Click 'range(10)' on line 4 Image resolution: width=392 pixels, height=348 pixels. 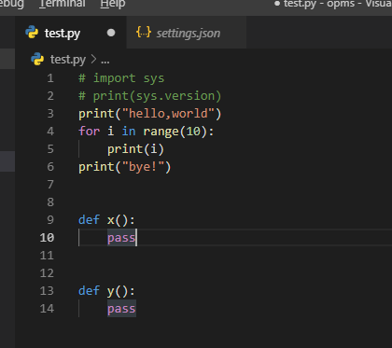[x=175, y=132]
